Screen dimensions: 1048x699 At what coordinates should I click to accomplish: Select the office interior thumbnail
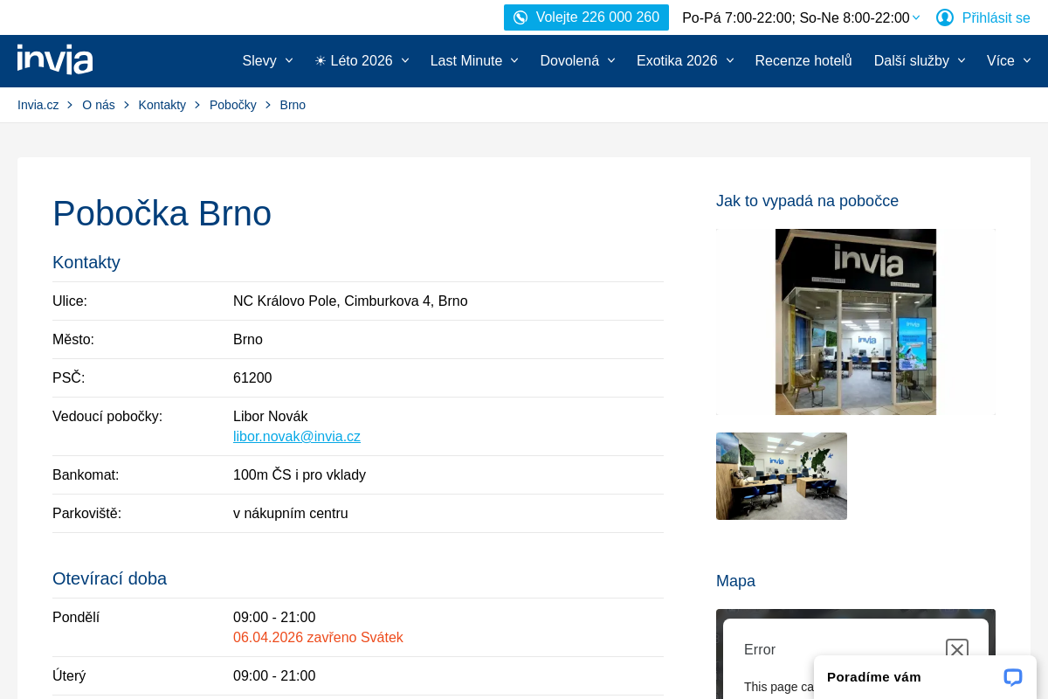(782, 476)
